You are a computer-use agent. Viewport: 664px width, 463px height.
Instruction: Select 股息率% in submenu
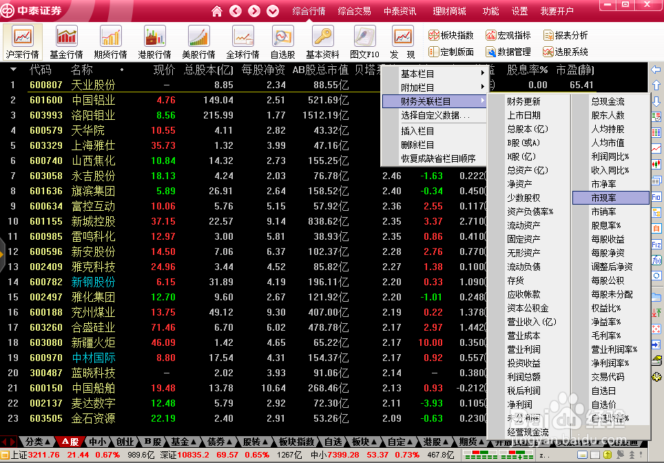click(611, 225)
